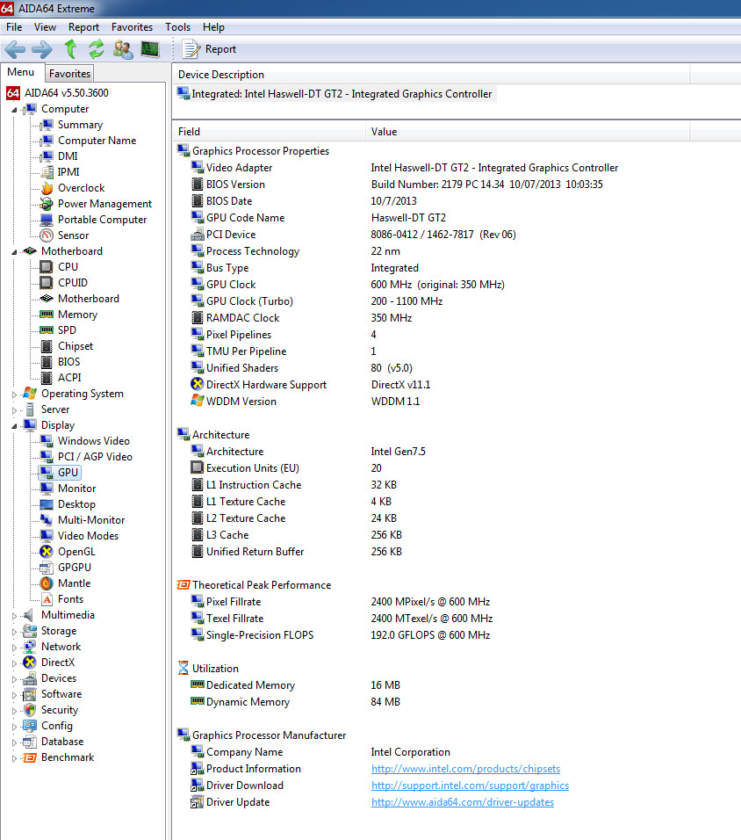The image size is (741, 840).
Task: Click the Security shield icon
Action: [29, 709]
